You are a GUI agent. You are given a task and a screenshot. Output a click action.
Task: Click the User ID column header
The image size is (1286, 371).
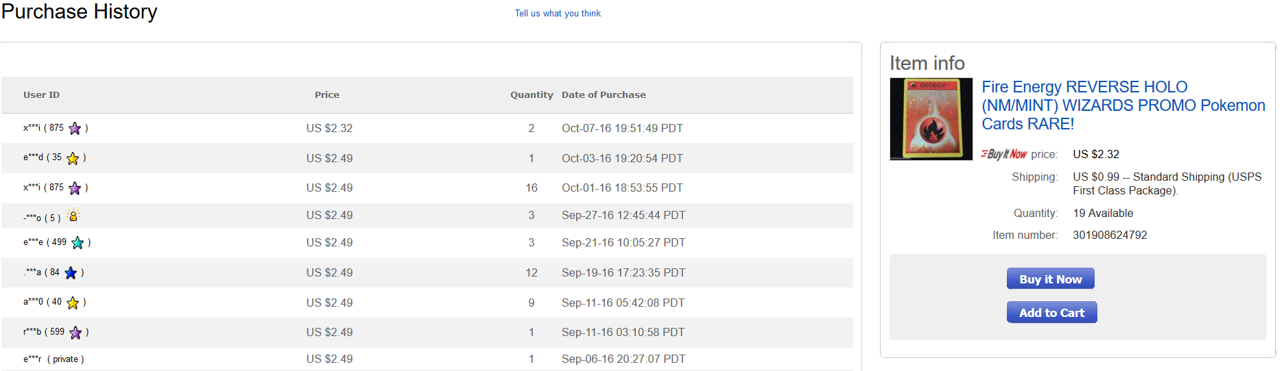click(x=41, y=95)
